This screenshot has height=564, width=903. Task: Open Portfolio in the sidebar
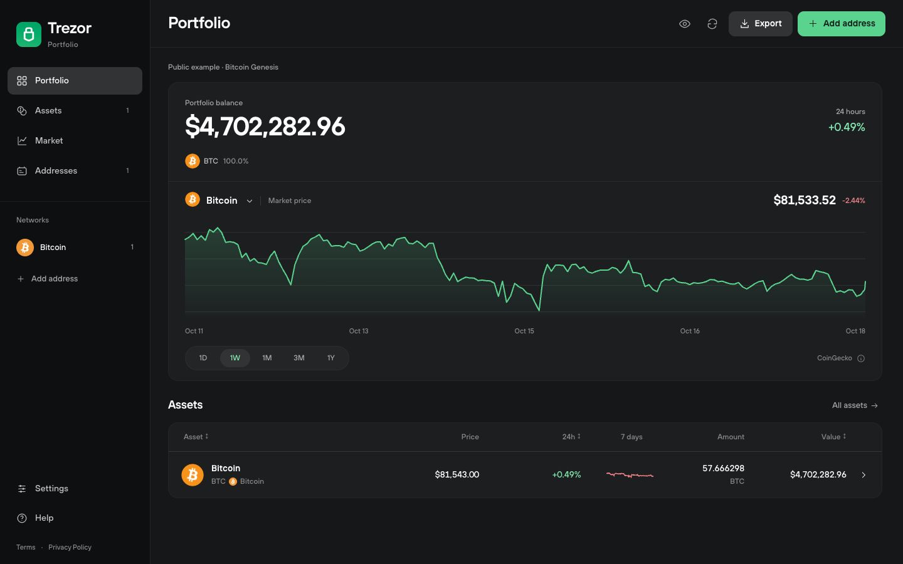click(x=75, y=81)
